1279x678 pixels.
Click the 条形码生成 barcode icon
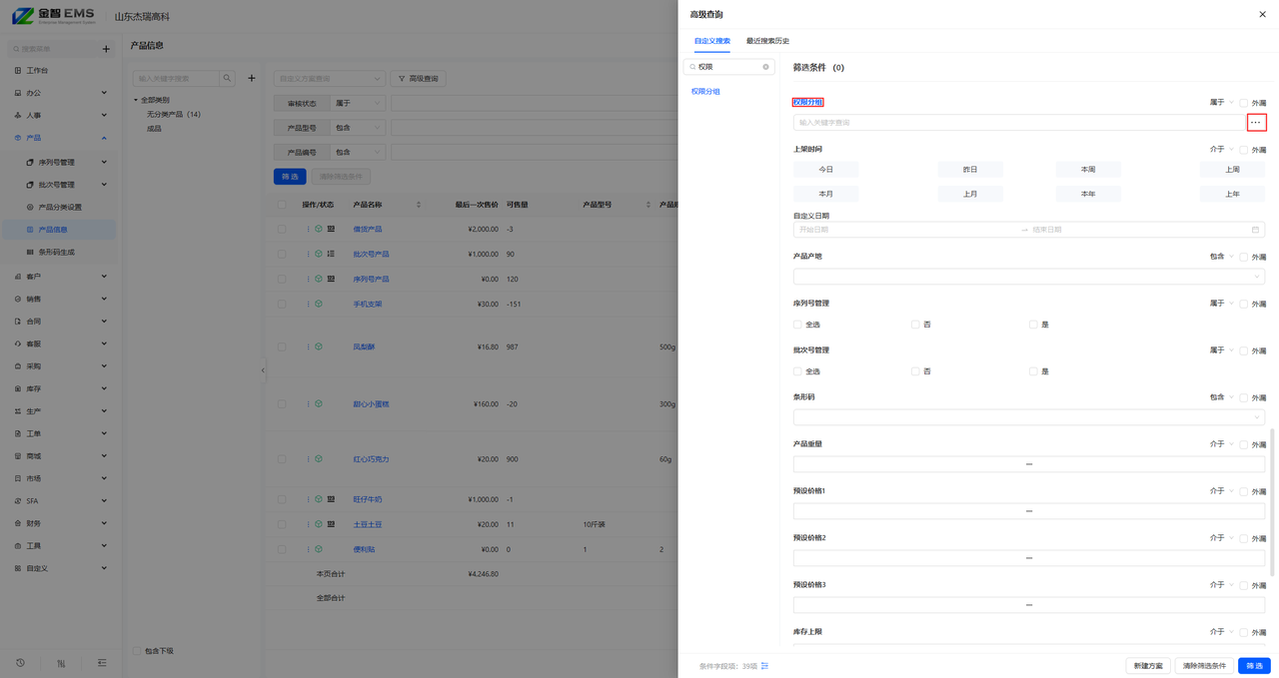(30, 253)
